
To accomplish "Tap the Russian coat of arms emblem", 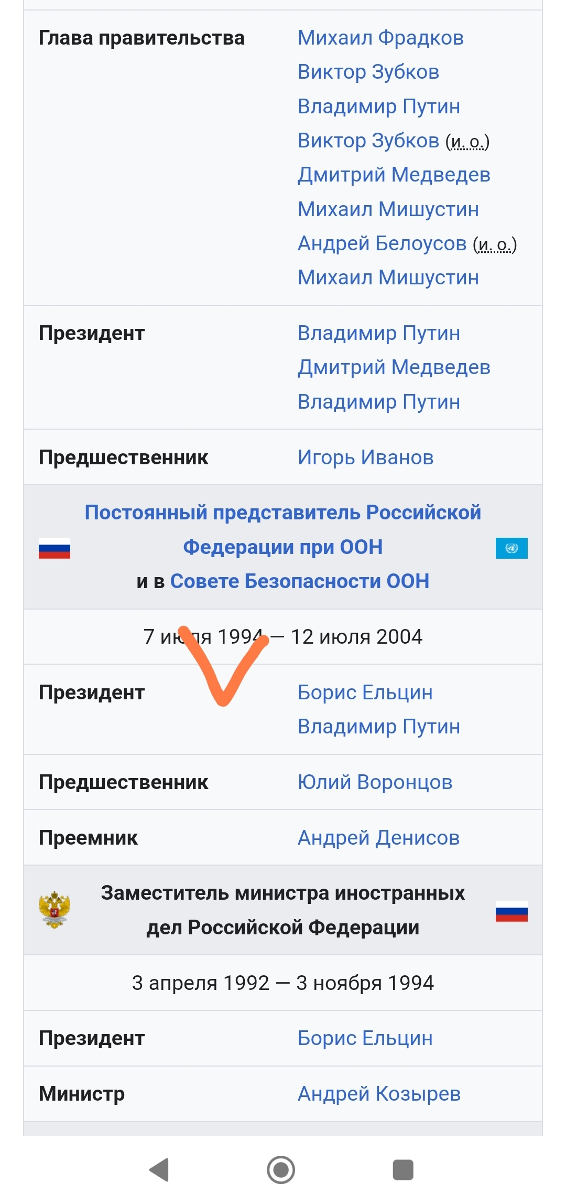I will pyautogui.click(x=55, y=910).
